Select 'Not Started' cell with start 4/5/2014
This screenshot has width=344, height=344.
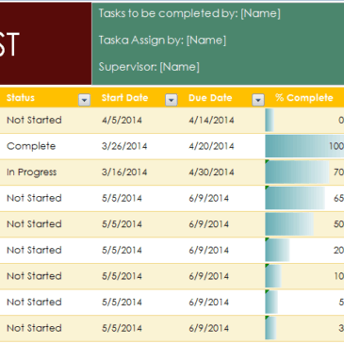pos(46,121)
